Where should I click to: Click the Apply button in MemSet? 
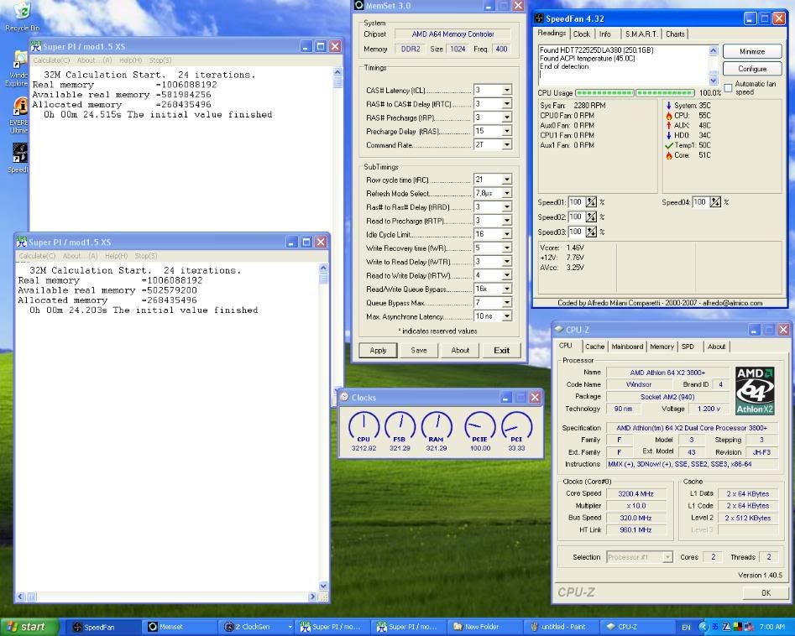378,350
